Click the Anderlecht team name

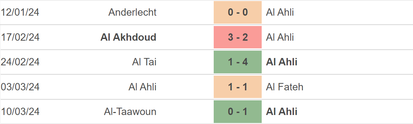click(x=133, y=12)
